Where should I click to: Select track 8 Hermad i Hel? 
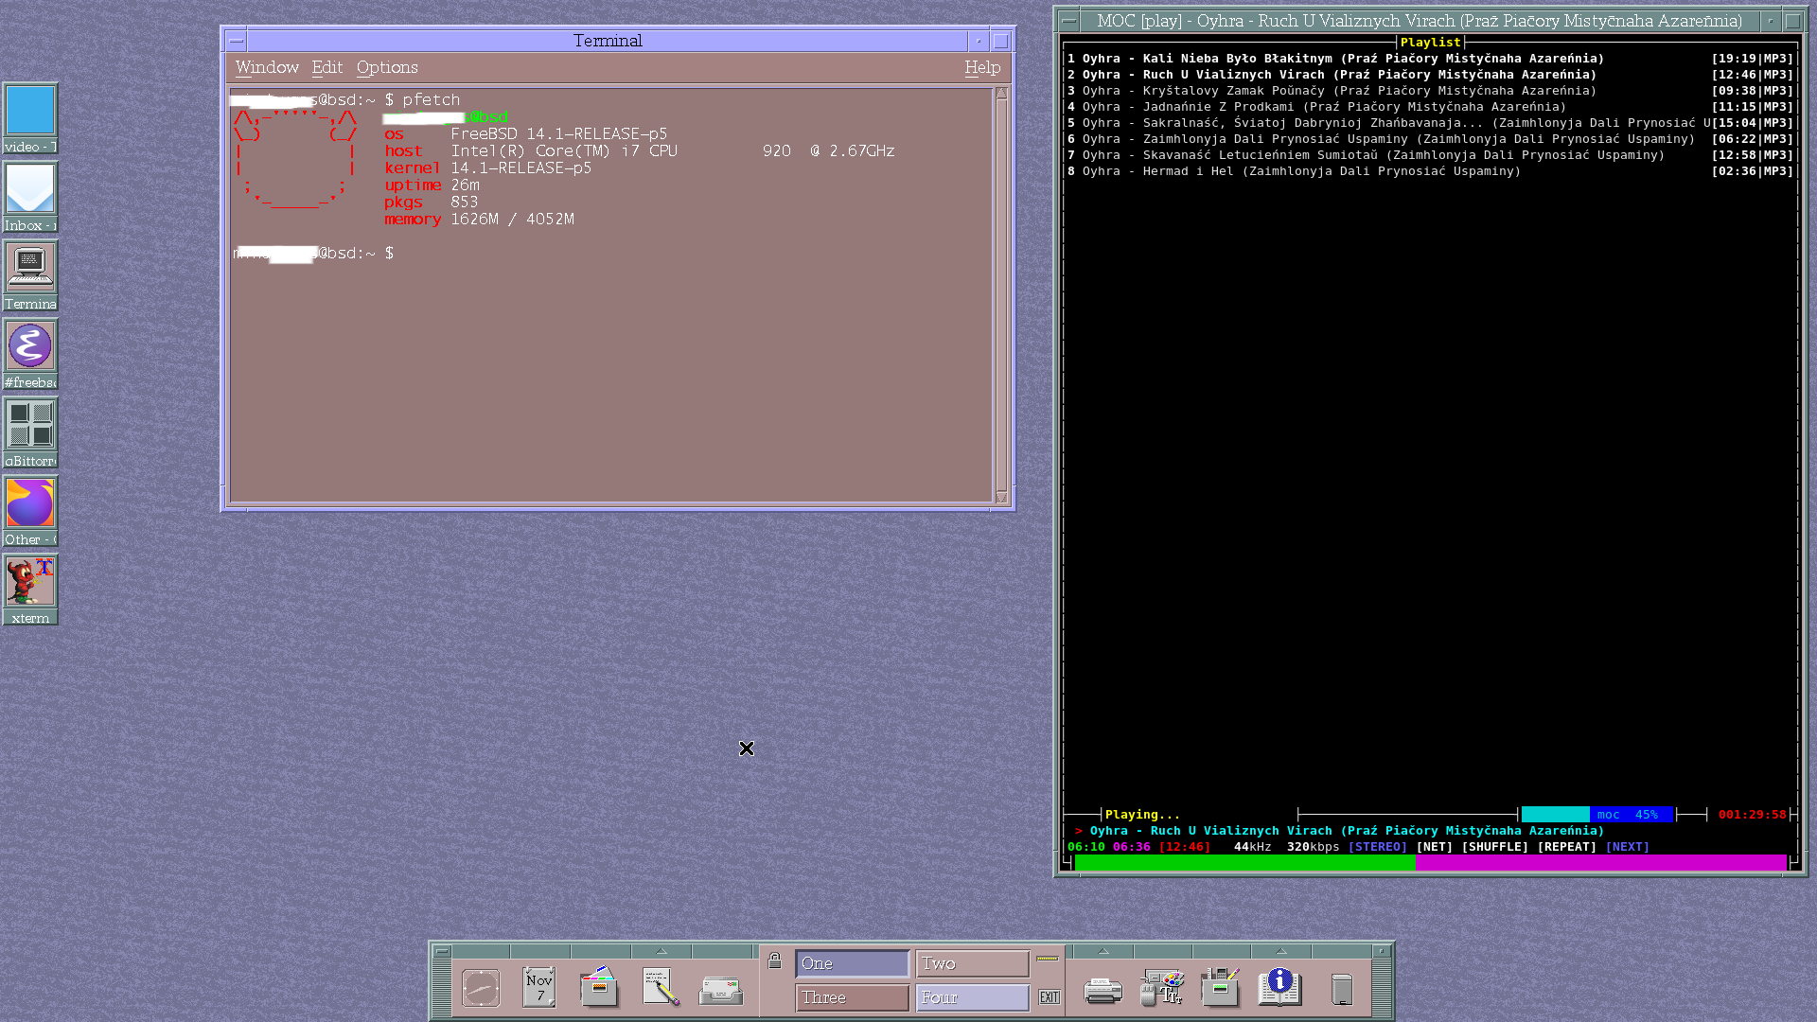pos(1430,171)
